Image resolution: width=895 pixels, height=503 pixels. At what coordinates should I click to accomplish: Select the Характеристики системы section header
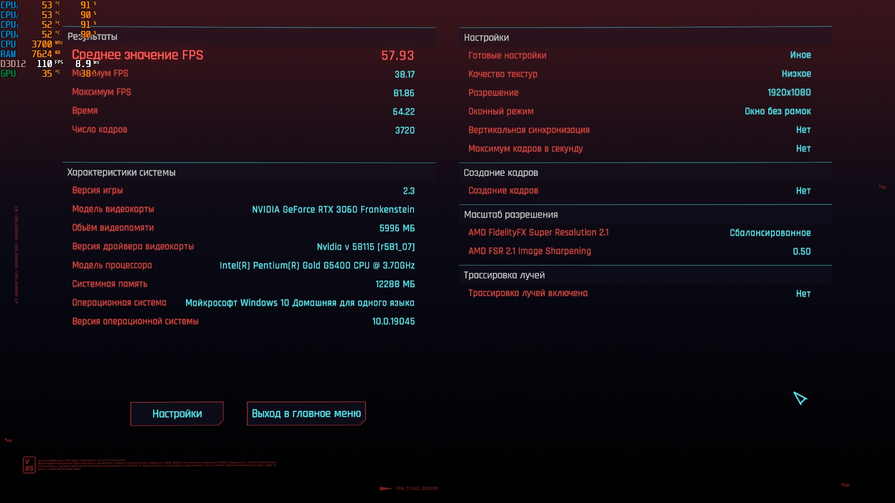[x=121, y=172]
